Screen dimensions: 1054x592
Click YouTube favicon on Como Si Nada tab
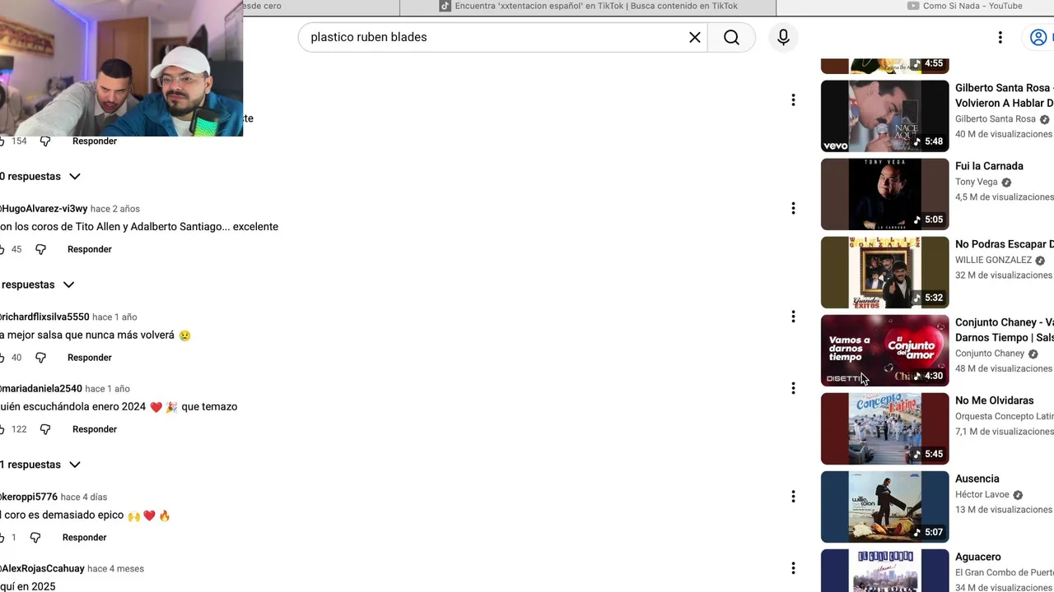(913, 6)
